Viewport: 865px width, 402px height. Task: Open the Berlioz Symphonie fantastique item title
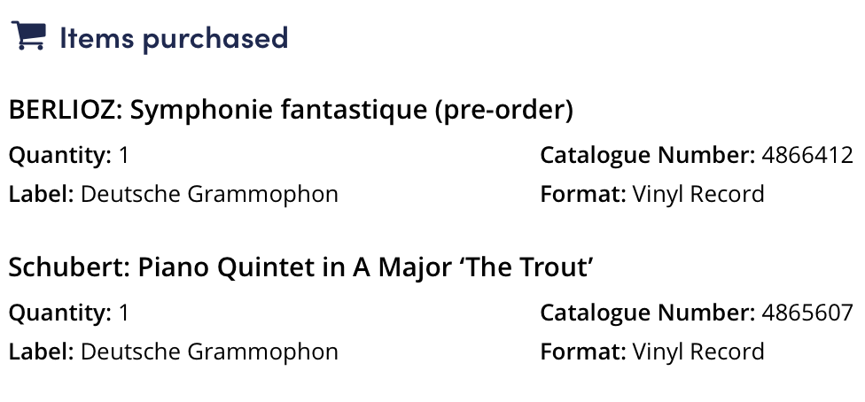click(292, 111)
